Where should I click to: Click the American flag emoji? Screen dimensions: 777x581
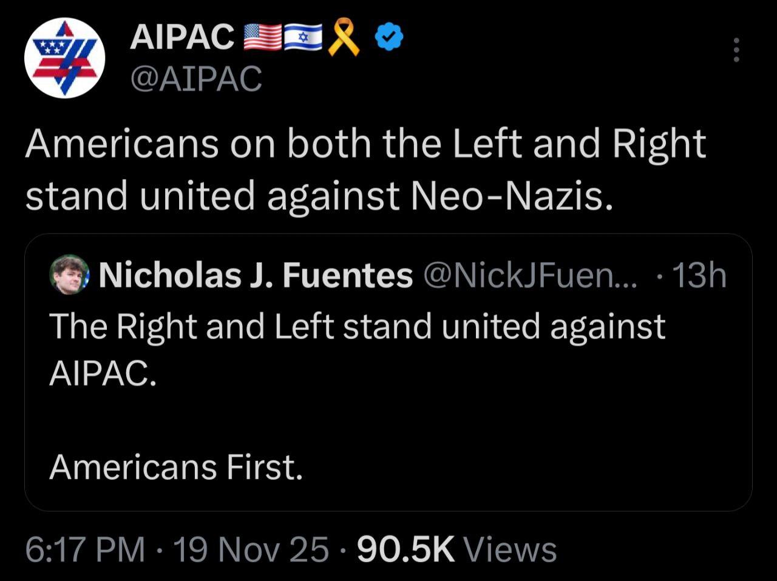[x=262, y=38]
